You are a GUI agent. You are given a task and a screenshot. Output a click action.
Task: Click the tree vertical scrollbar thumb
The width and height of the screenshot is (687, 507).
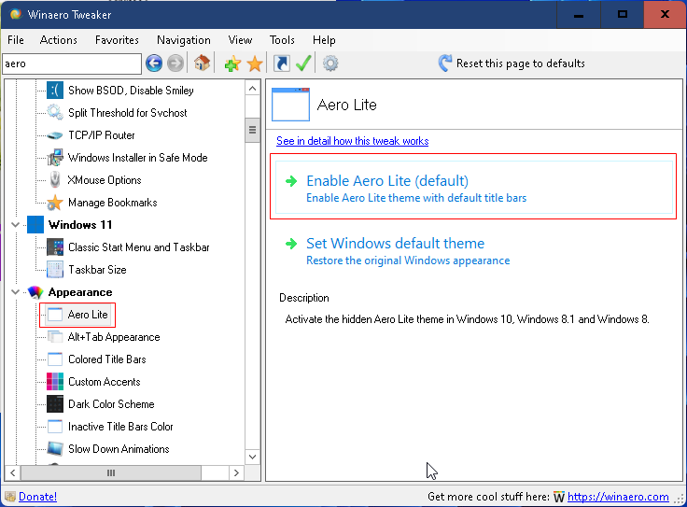pyautogui.click(x=252, y=130)
